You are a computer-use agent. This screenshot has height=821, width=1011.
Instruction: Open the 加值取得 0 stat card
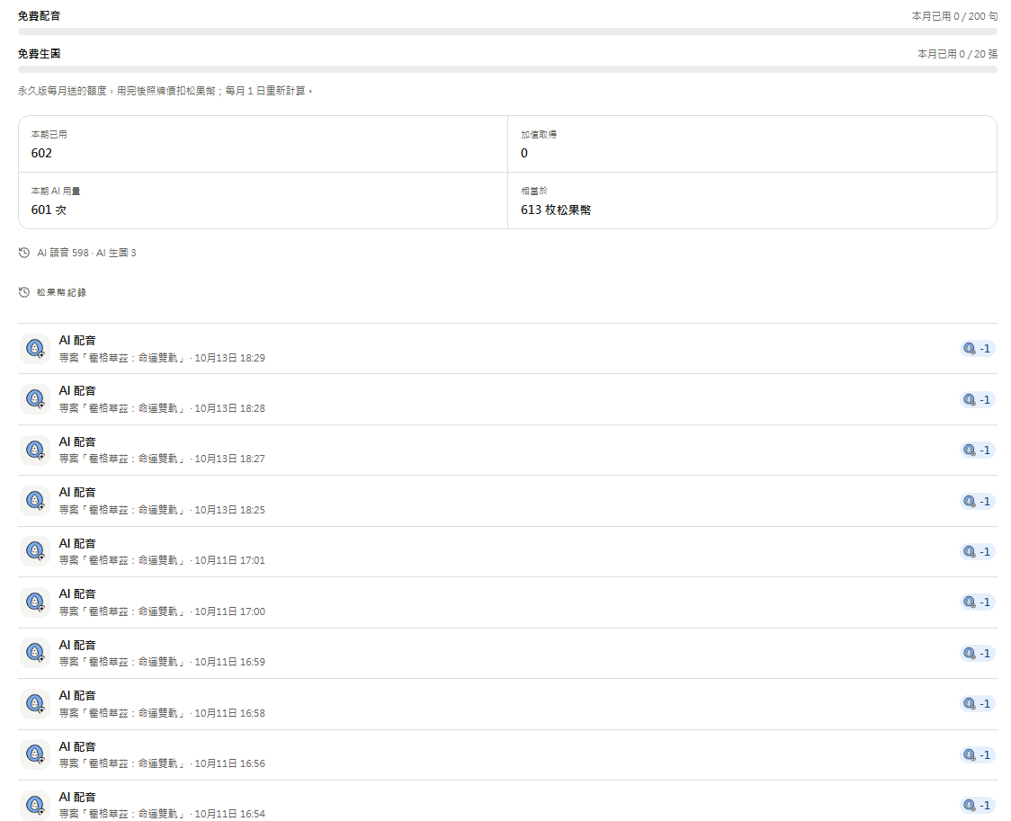tap(753, 144)
